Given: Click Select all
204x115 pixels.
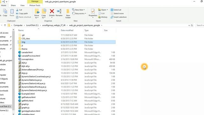Looking at the screenshot, I should (116, 10).
